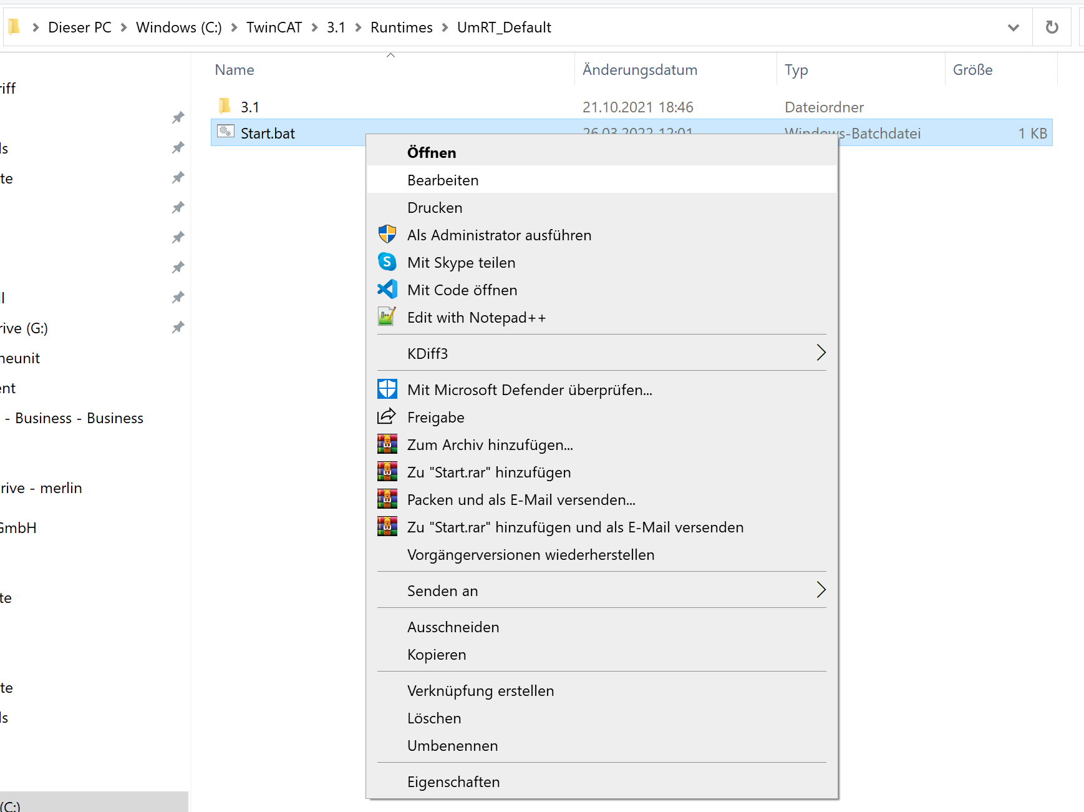Navigate to Windows (C:) breadcrumb segment
The height and width of the screenshot is (812, 1084).
click(x=179, y=27)
